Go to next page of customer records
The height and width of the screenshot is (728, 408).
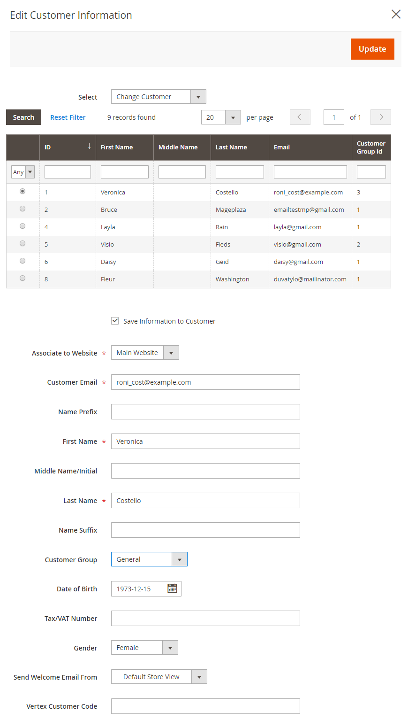(380, 117)
